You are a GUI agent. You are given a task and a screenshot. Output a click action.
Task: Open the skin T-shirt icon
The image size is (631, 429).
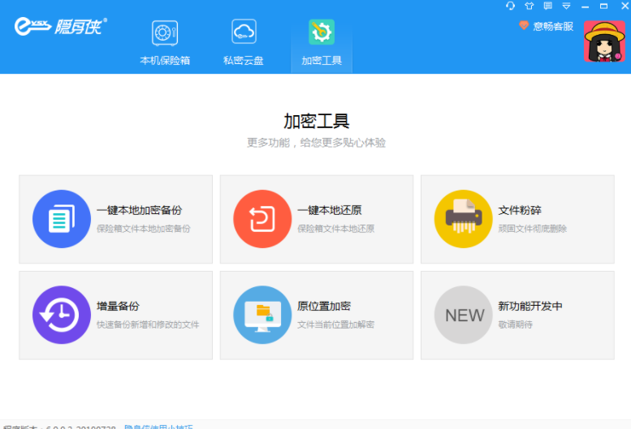[529, 6]
